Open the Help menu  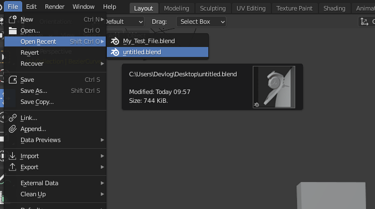coord(110,7)
